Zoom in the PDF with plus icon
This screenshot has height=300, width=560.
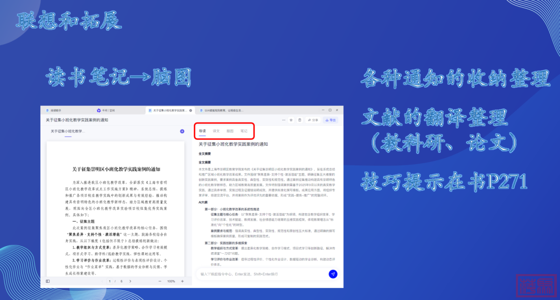182,281
